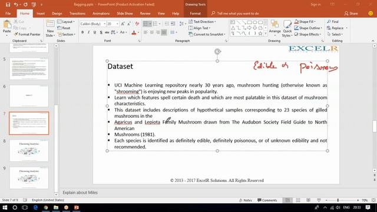Open Shape Effects dropdown
This screenshot has width=377, height=212.
click(307, 34)
